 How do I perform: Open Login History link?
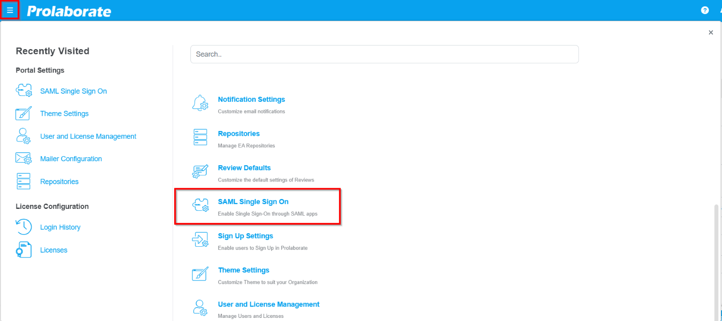click(60, 227)
